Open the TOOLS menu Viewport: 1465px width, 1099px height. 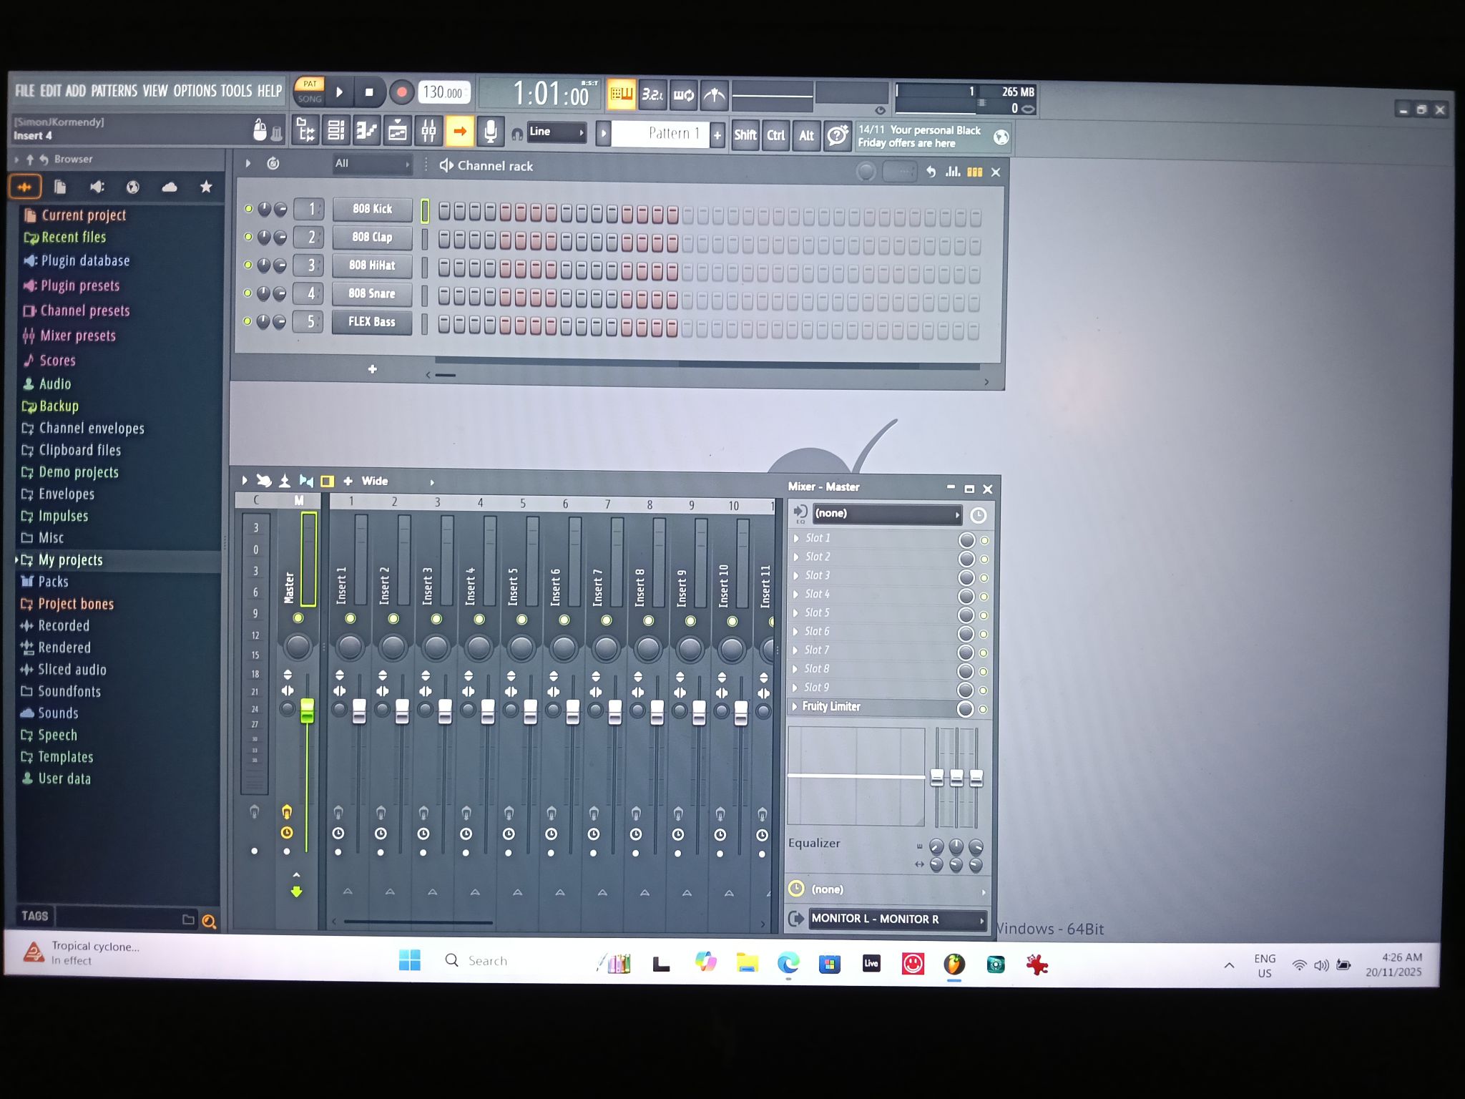[236, 91]
